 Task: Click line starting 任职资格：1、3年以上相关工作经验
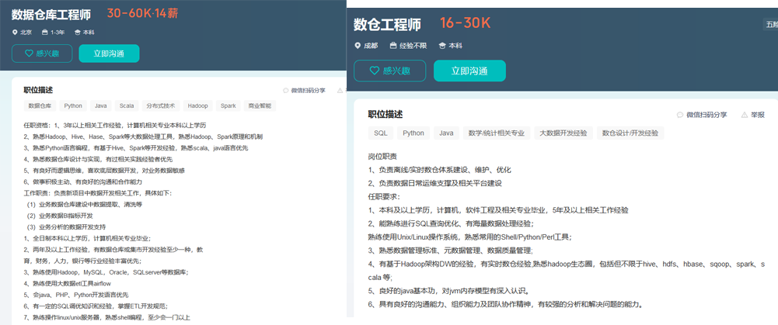[x=114, y=125]
